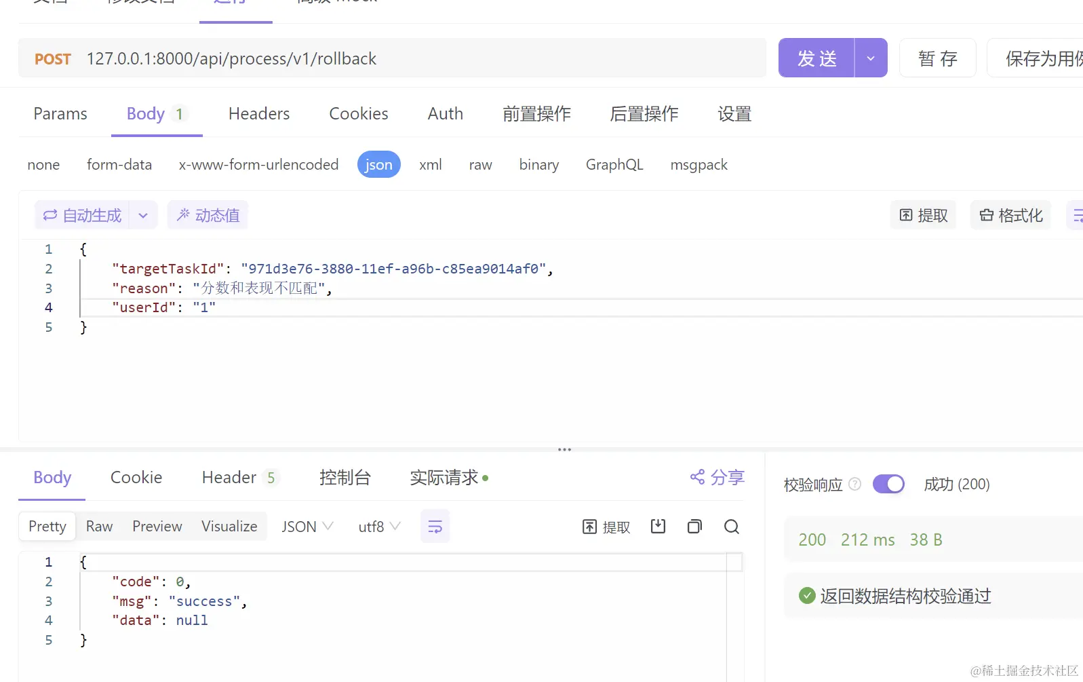The height and width of the screenshot is (682, 1083).
Task: Click the search response icon
Action: (x=732, y=526)
